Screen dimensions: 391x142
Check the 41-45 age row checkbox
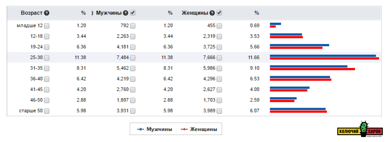pyautogui.click(x=47, y=90)
